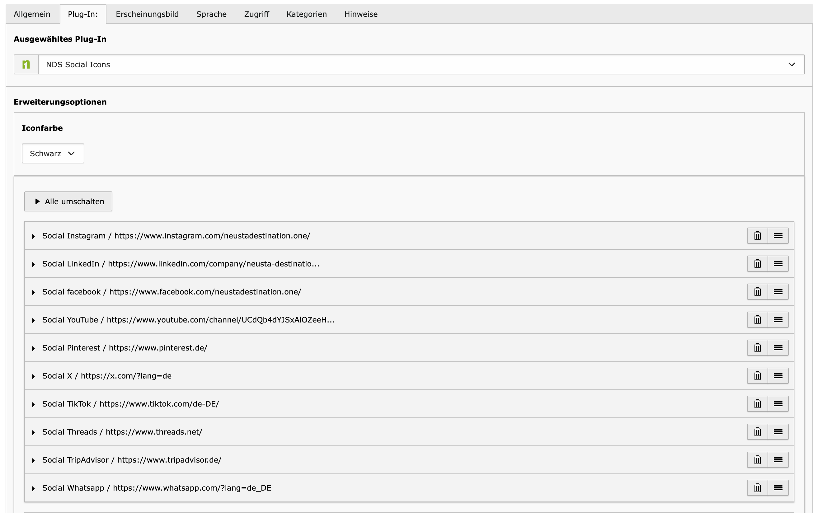Image resolution: width=818 pixels, height=513 pixels.
Task: Click the Whatsapp row drag handle
Action: [x=778, y=488]
